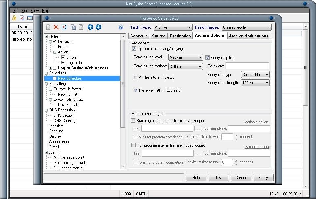Click the Rename item icon
This screenshot has height=199, width=316.
click(64, 27)
